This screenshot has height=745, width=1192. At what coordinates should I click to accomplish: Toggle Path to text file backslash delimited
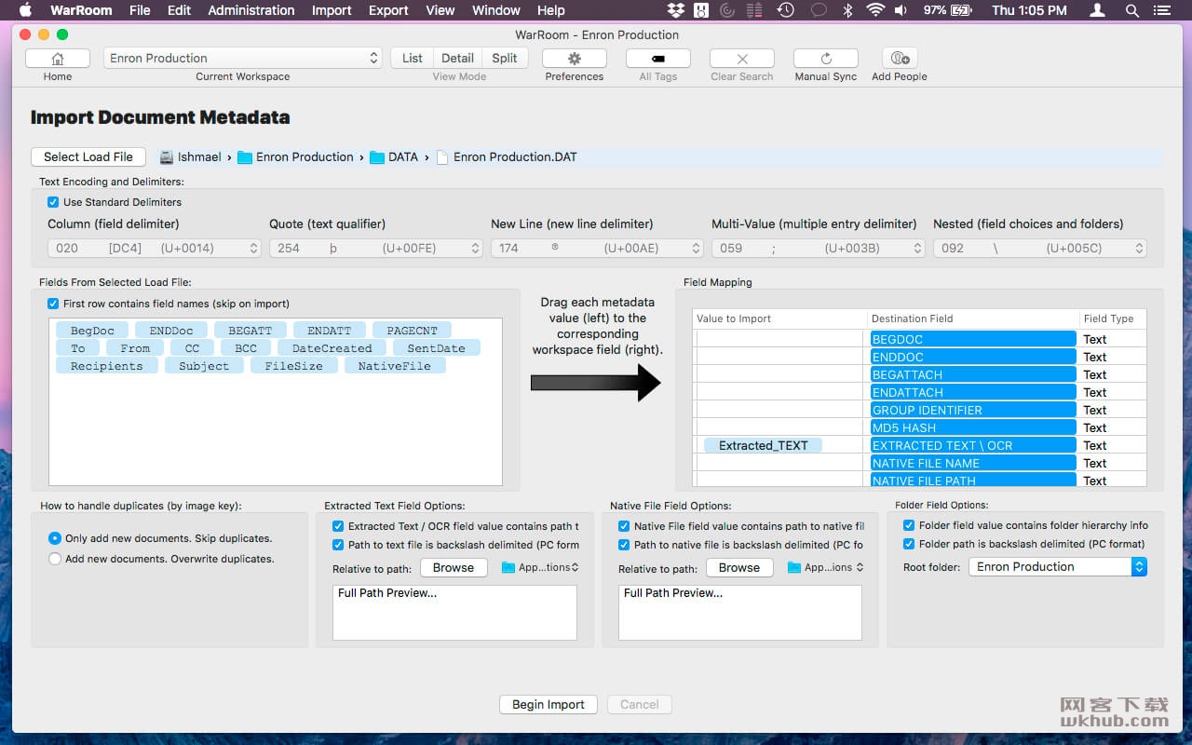click(x=338, y=545)
